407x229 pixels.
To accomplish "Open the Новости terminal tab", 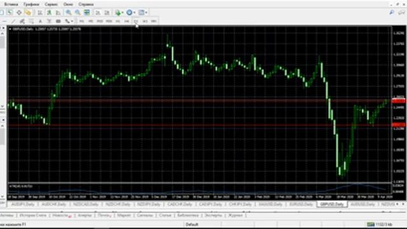I will 61,215.
